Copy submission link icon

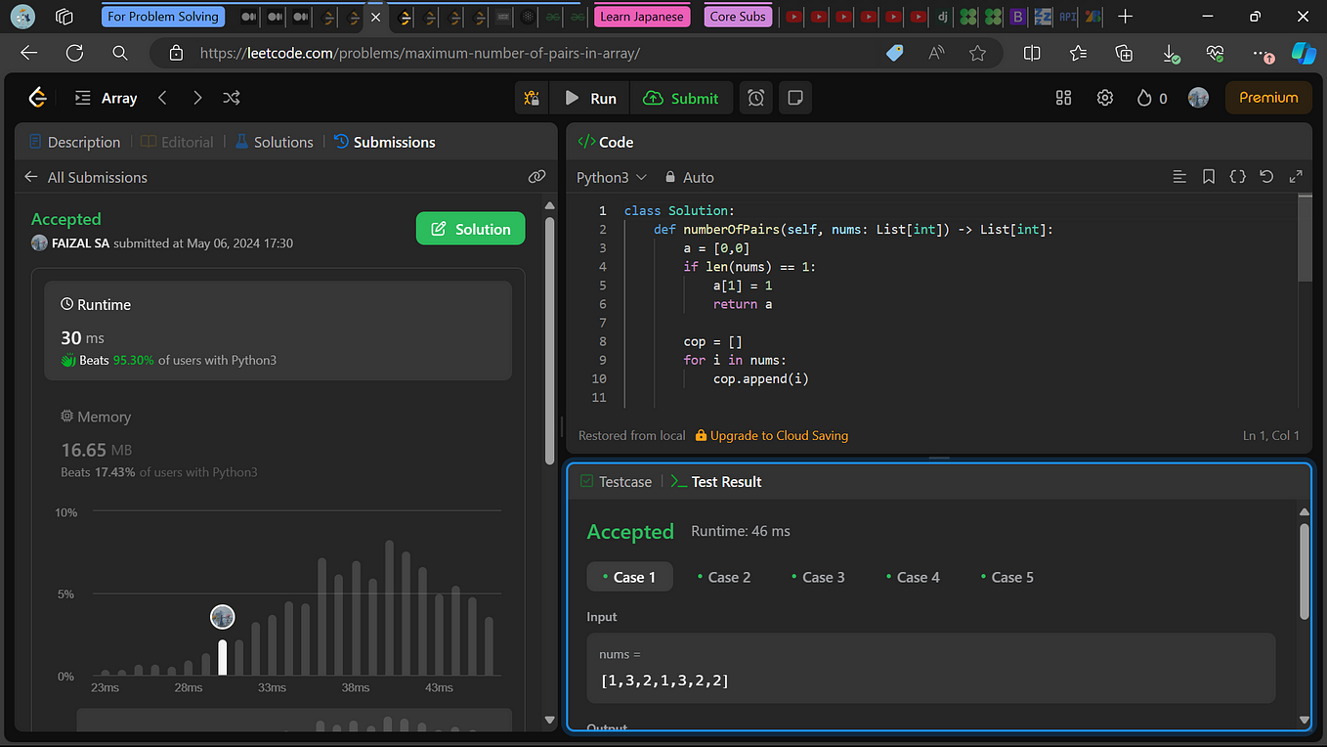click(x=536, y=177)
